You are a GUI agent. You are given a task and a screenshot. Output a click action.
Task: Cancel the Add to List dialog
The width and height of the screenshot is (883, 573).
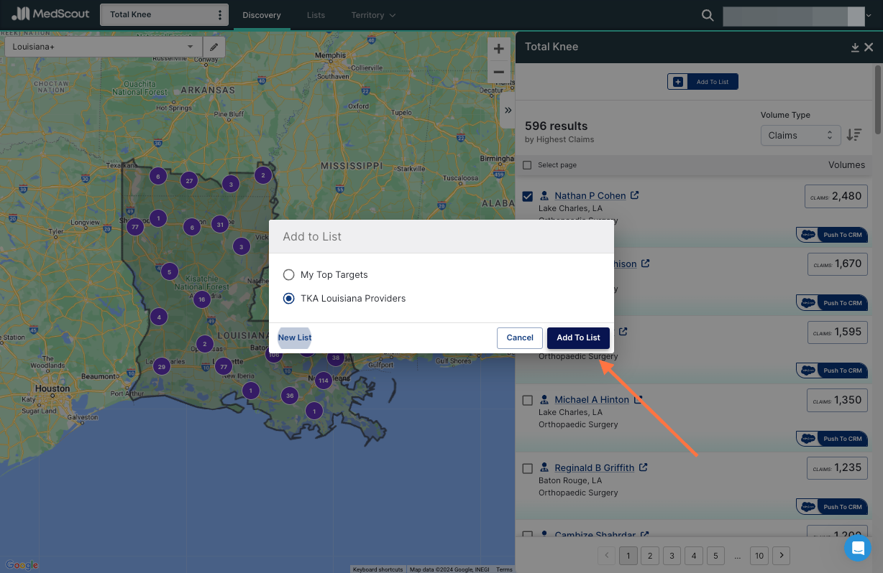tap(520, 337)
